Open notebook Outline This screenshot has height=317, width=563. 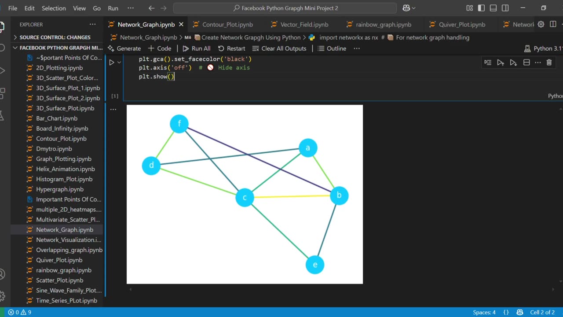[332, 48]
